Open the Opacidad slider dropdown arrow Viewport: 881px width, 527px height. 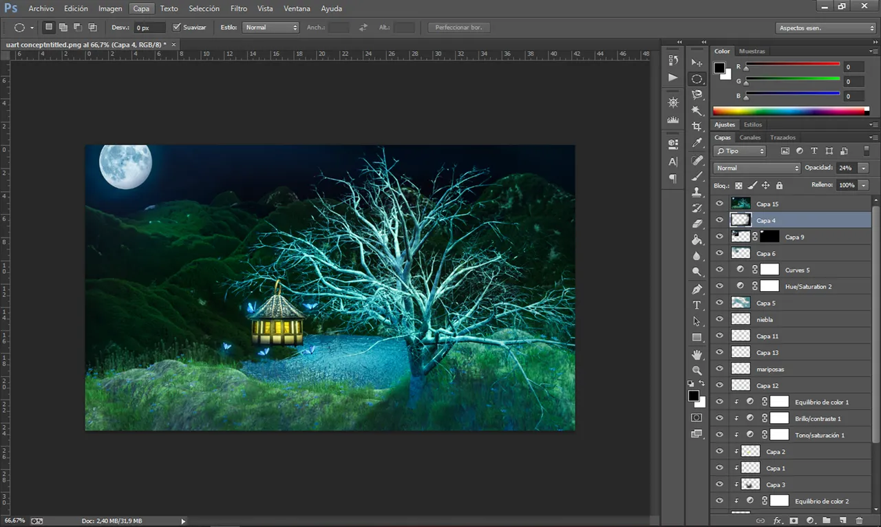863,168
